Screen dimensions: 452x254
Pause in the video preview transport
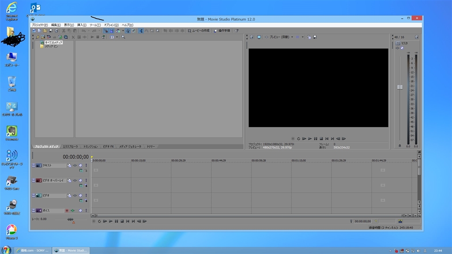coord(316,138)
